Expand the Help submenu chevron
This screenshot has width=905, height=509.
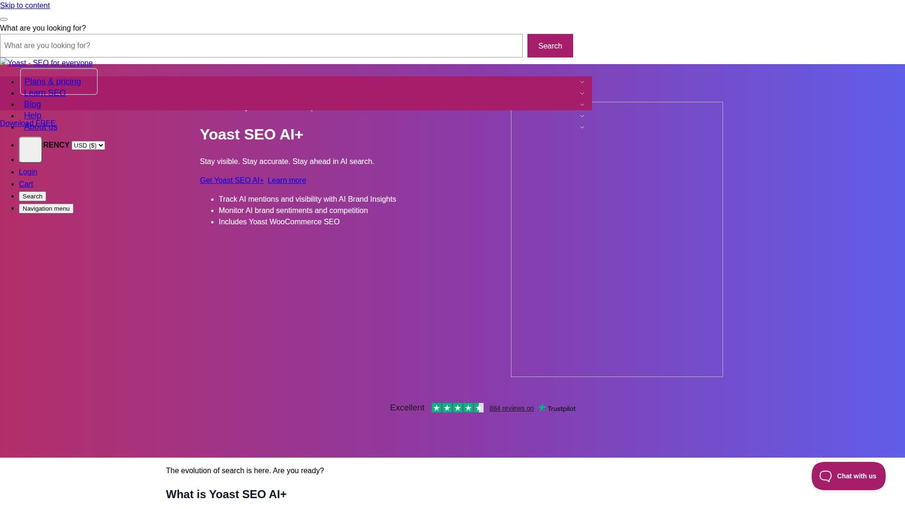(582, 116)
